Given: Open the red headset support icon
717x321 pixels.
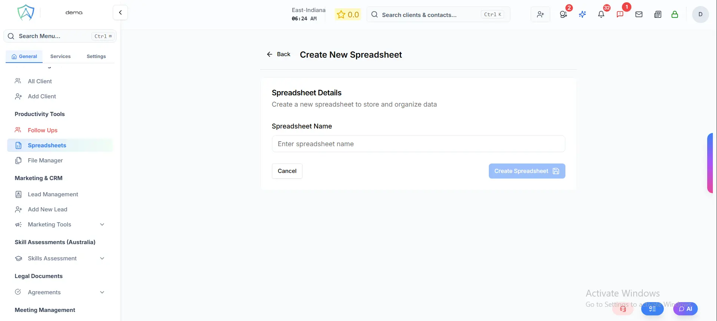Looking at the screenshot, I should pos(623,309).
